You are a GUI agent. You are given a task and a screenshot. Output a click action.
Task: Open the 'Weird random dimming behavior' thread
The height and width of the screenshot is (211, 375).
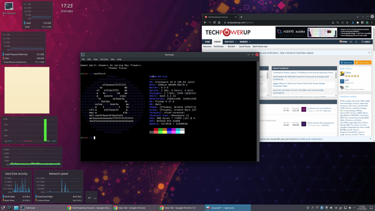point(321,123)
